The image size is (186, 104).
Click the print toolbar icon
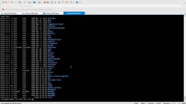pyautogui.click(x=29, y=2)
